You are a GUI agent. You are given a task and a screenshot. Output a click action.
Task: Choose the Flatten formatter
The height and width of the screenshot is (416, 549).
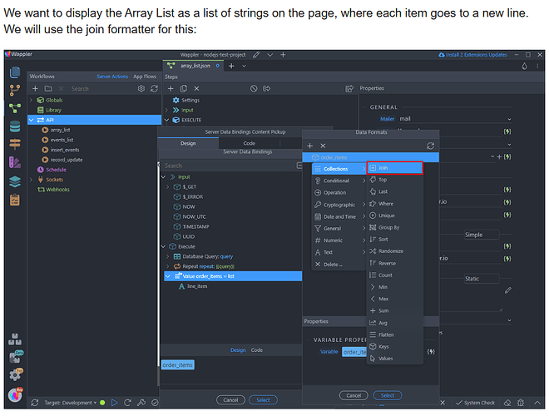click(x=395, y=334)
